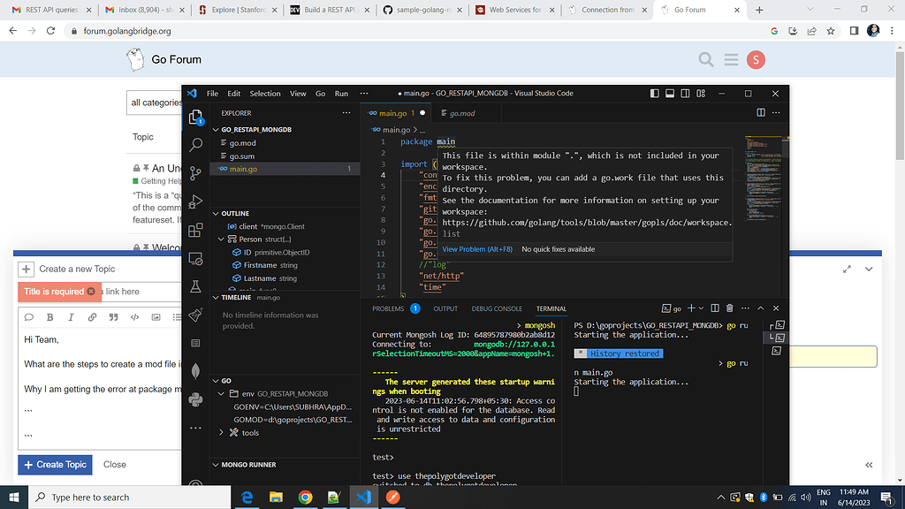Dismiss the Title is required error
The height and width of the screenshot is (509, 905).
[x=91, y=292]
